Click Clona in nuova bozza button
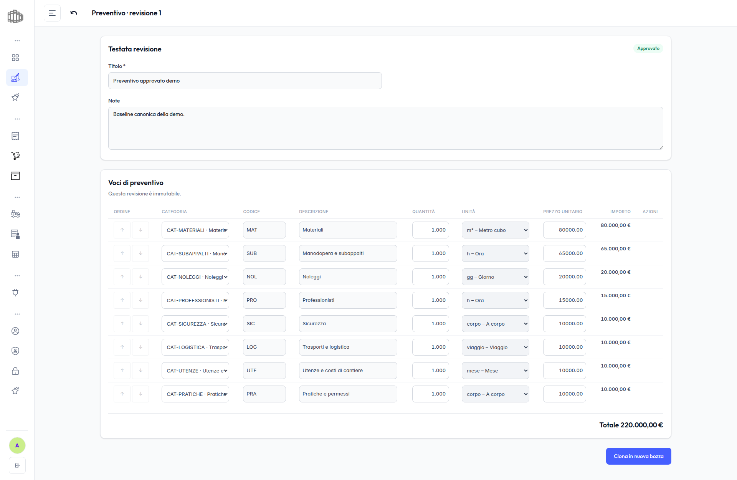737x480 pixels. [x=639, y=456]
